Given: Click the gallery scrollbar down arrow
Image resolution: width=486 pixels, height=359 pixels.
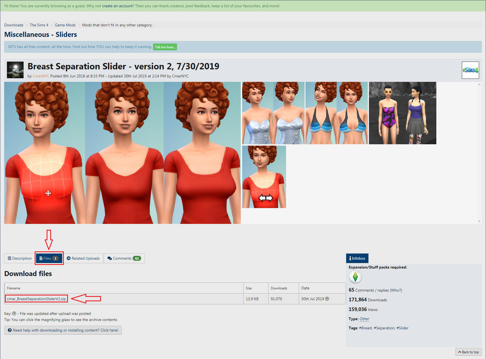Looking at the screenshot, I should tap(479, 221).
